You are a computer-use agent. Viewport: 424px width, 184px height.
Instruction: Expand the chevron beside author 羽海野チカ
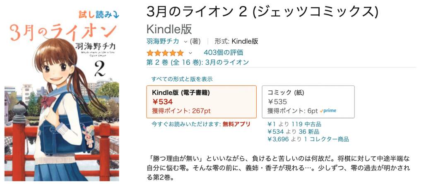click(x=185, y=41)
